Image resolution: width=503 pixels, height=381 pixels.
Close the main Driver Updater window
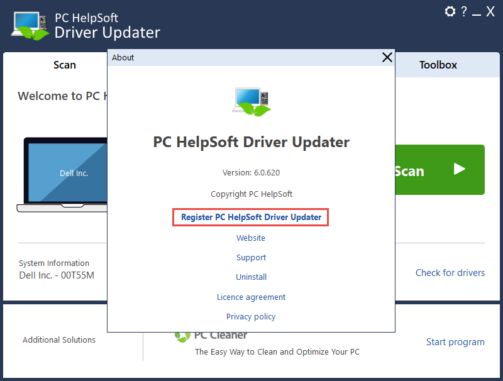coord(490,11)
